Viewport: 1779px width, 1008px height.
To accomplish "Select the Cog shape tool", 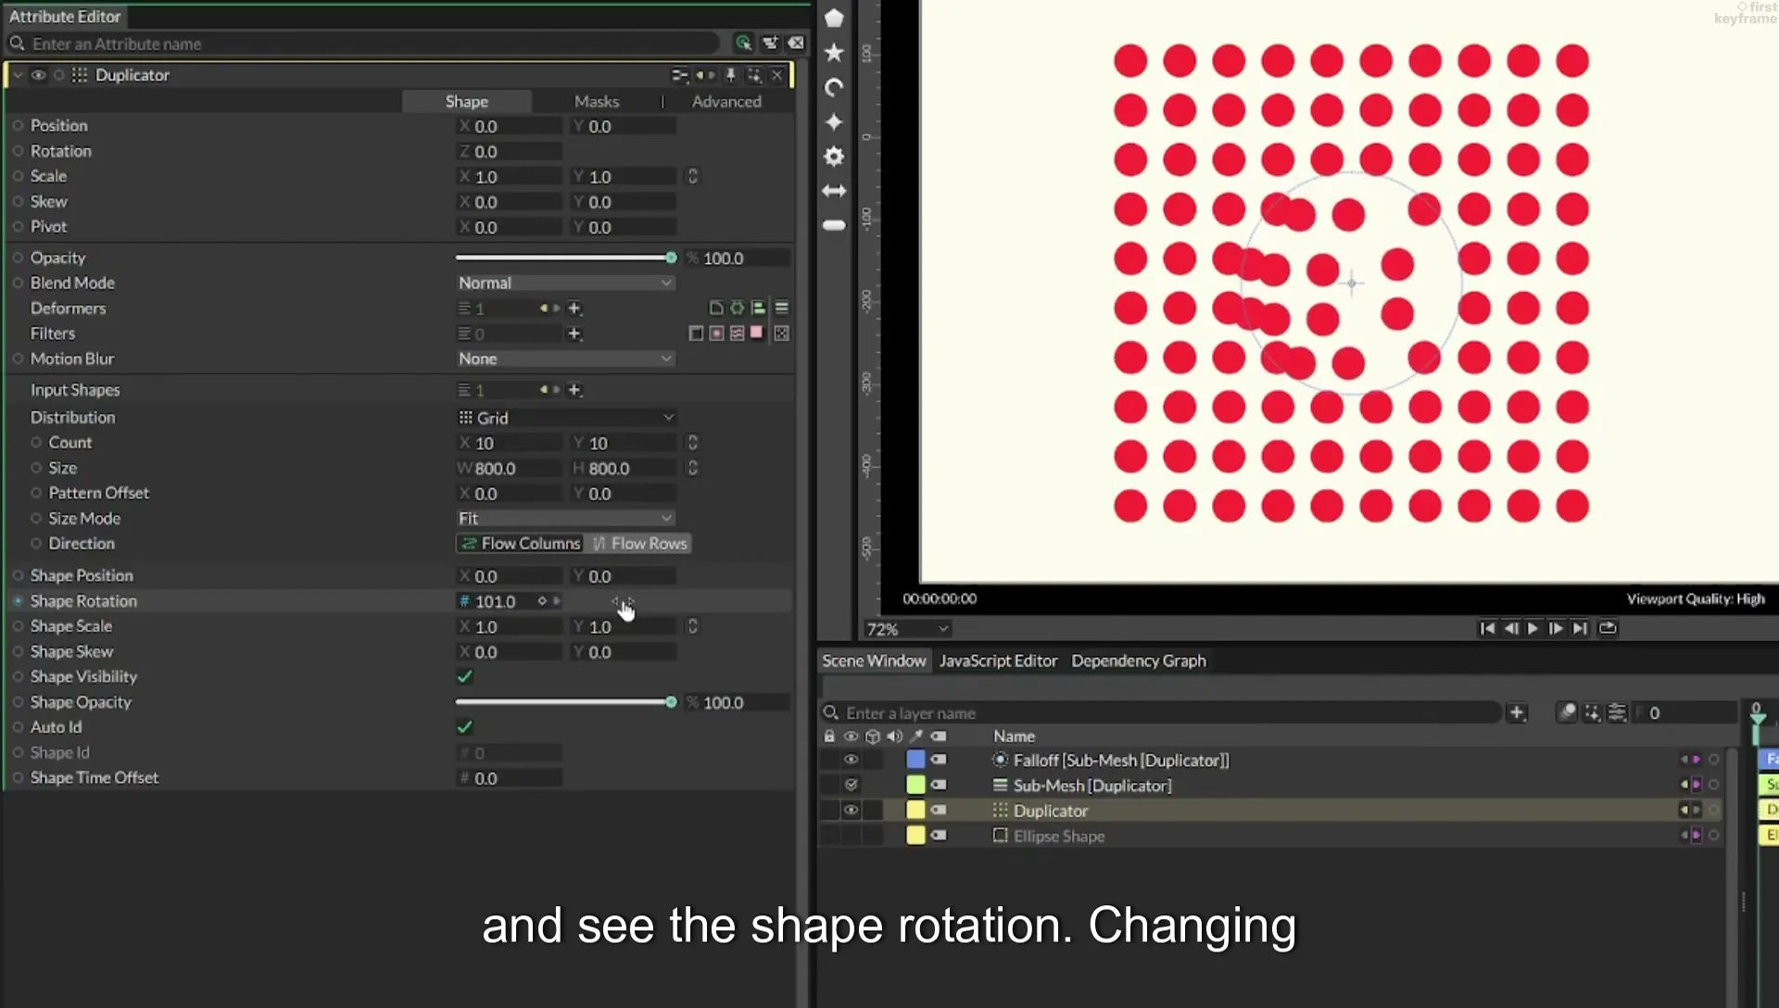I will point(834,157).
